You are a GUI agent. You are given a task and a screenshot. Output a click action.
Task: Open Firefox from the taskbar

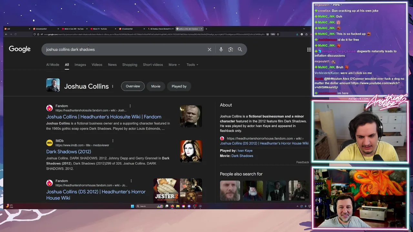pos(172,206)
